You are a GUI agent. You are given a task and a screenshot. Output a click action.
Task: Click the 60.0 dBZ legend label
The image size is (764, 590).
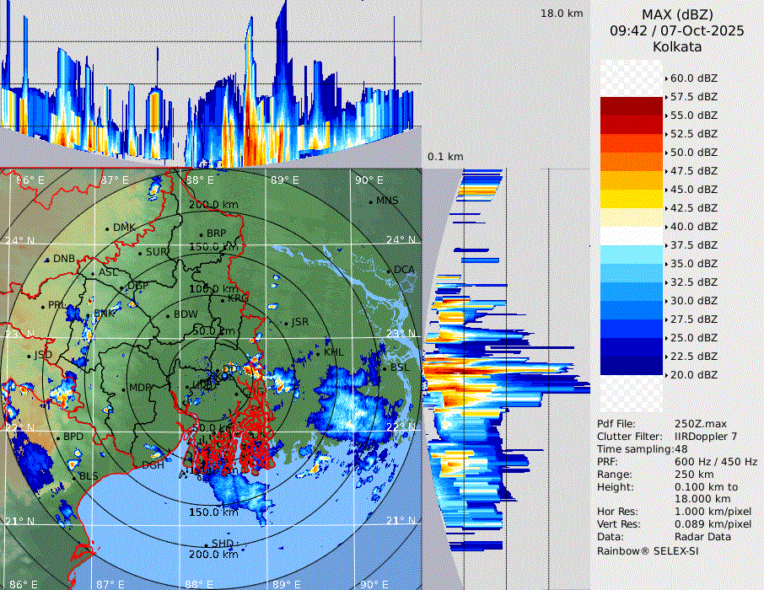(693, 78)
